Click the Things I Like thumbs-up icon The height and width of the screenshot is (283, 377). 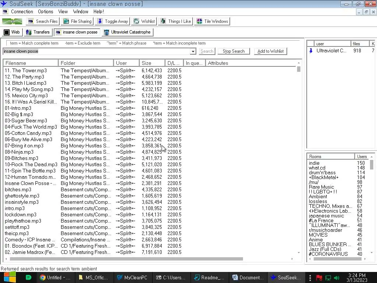(x=163, y=21)
